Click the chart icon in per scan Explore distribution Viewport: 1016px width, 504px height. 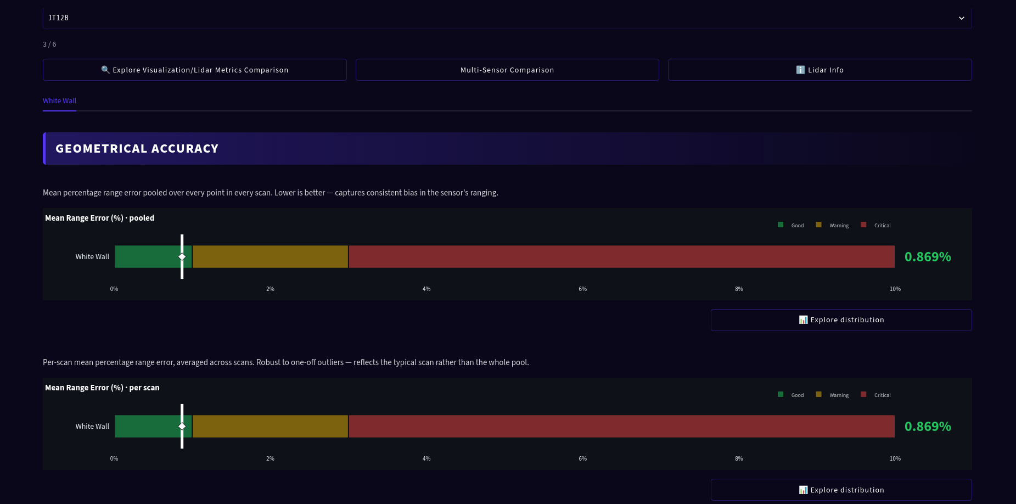point(803,490)
